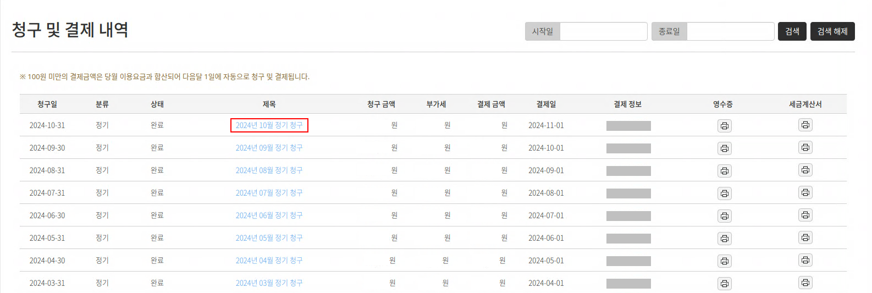Open 2024년 09월 정기 청구 link
This screenshot has width=872, height=293.
[x=269, y=148]
